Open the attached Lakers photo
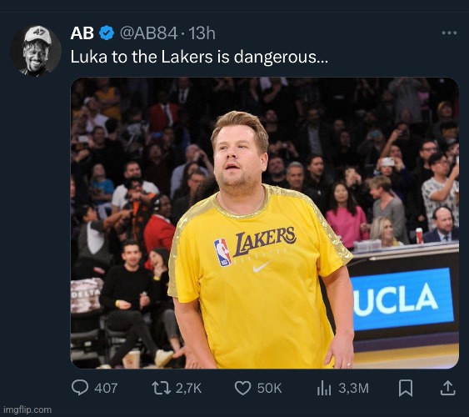This screenshot has height=417, width=469. tap(264, 223)
